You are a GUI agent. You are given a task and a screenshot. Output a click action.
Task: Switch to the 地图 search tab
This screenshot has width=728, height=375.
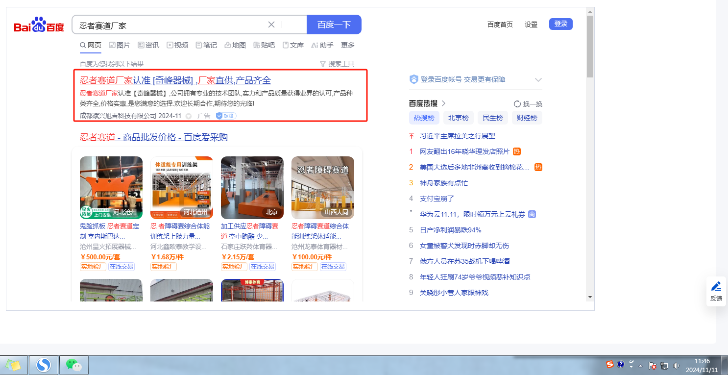[x=235, y=45]
